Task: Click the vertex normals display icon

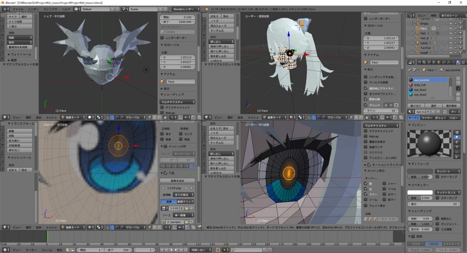Action: click(365, 219)
